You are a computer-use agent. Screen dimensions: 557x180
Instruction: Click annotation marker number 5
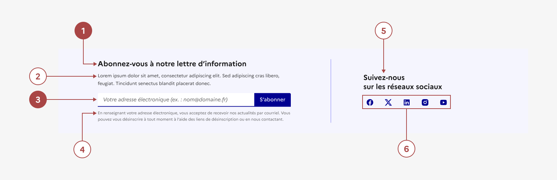tap(384, 31)
